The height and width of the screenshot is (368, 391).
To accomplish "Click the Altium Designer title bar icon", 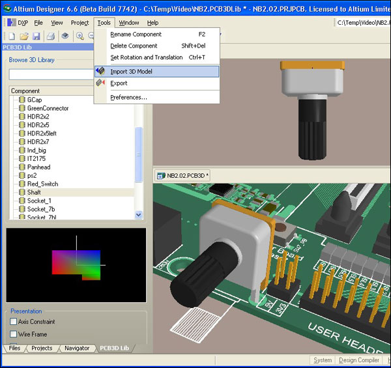I will [7, 8].
